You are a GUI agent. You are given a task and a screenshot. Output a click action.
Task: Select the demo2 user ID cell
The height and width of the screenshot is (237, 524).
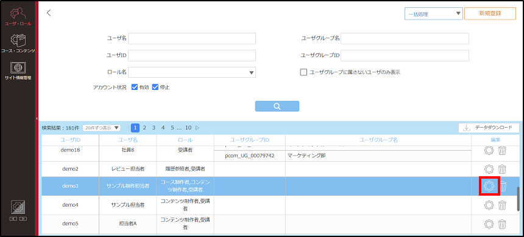coord(70,169)
